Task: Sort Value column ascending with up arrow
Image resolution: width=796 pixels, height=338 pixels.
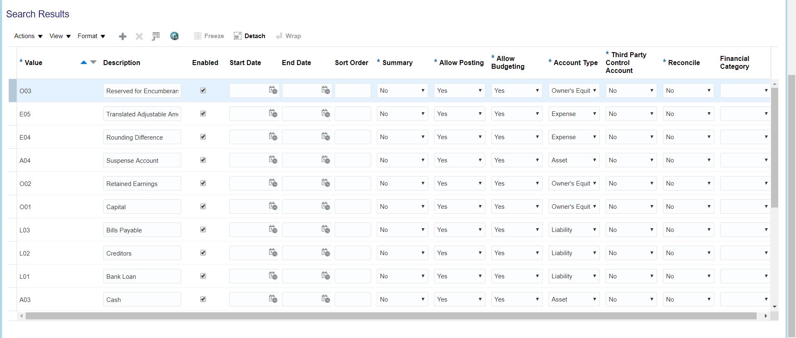Action: pyautogui.click(x=83, y=62)
